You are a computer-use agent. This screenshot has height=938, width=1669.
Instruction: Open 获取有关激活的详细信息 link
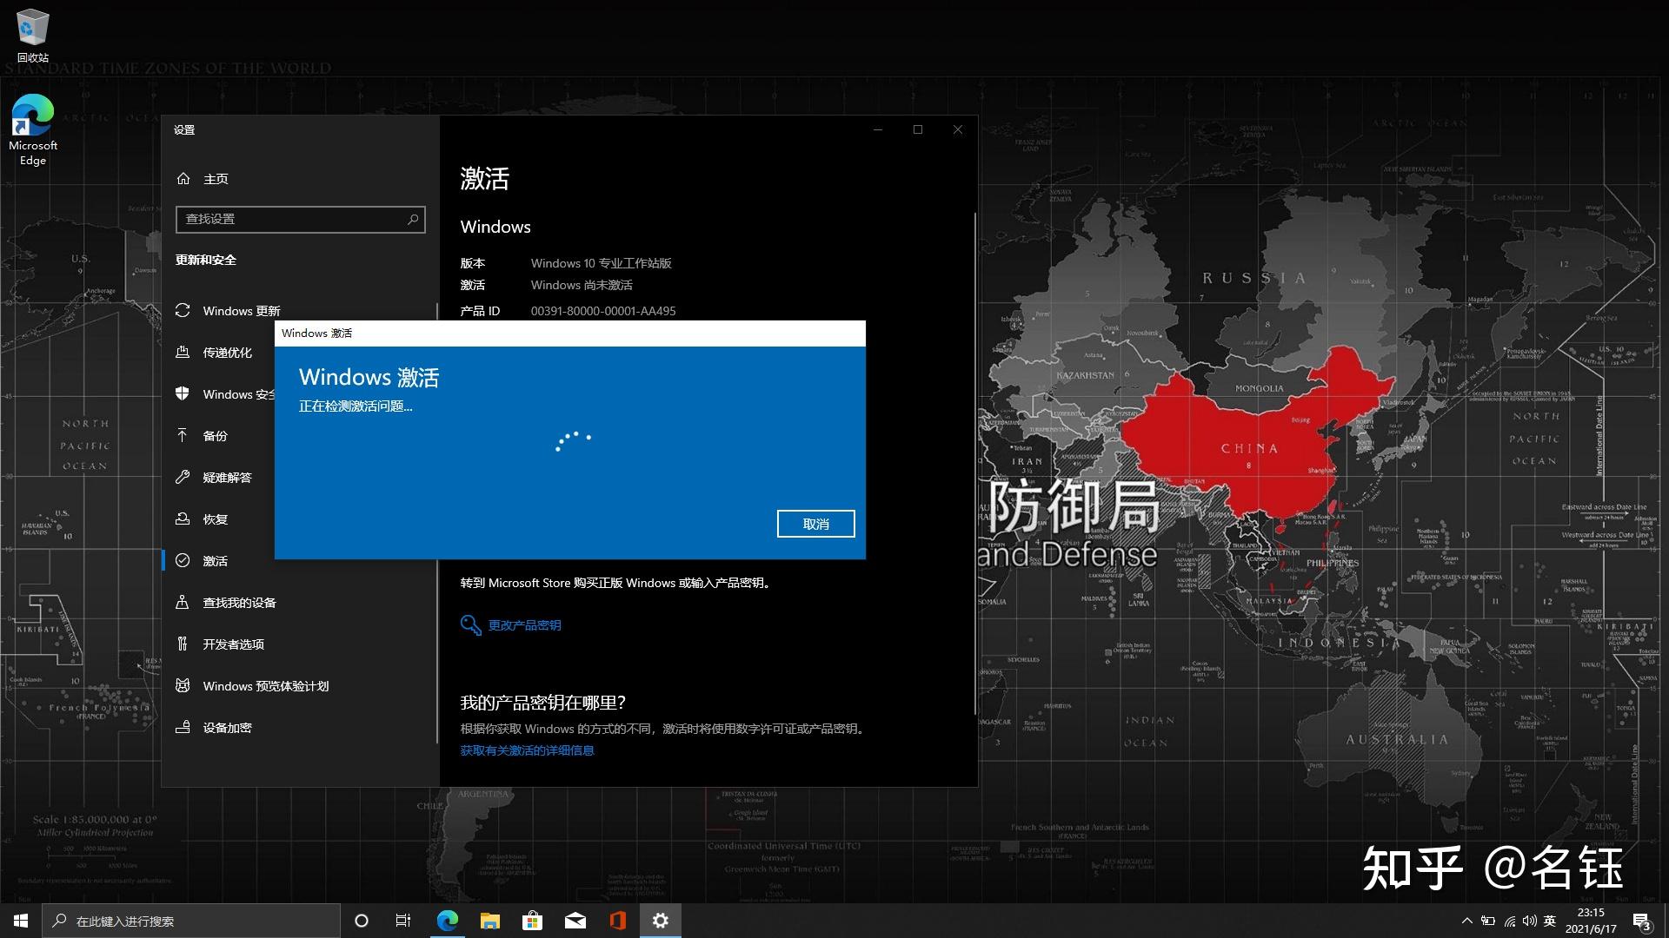click(527, 750)
